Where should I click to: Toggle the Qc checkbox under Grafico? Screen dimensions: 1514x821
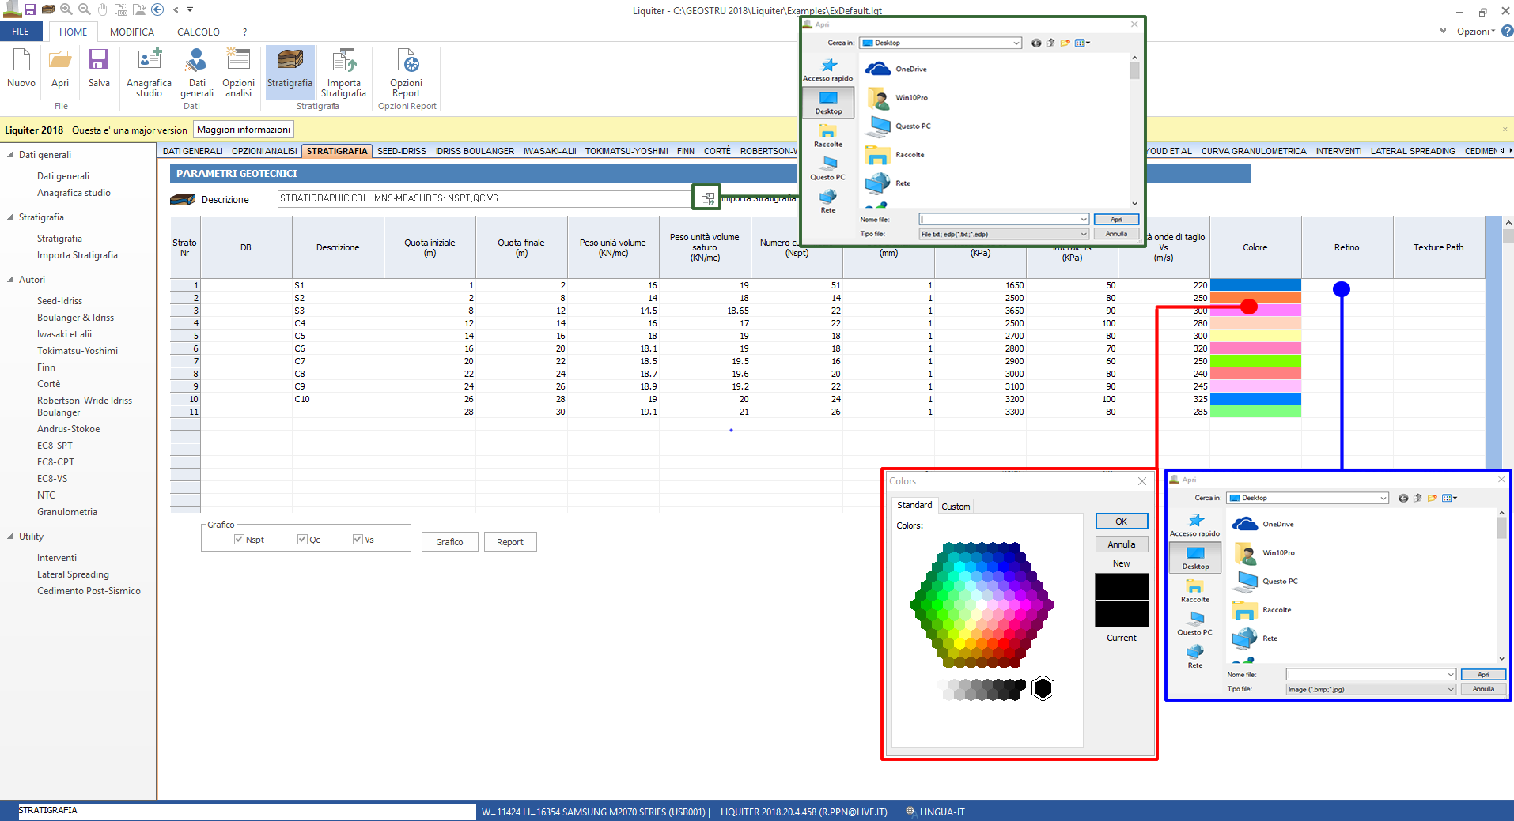[x=302, y=539]
